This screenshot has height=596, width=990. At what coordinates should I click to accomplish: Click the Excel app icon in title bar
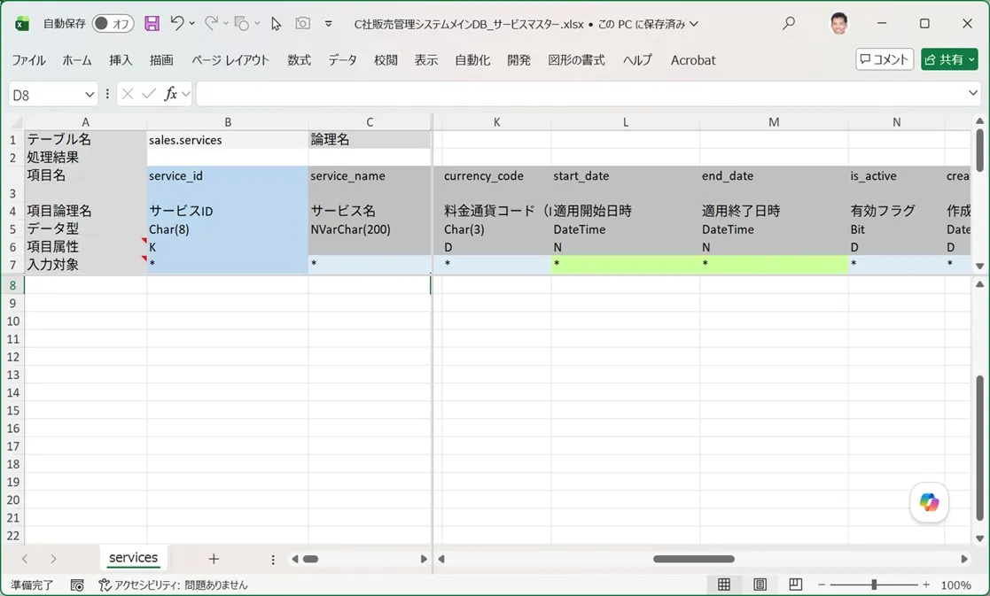22,24
